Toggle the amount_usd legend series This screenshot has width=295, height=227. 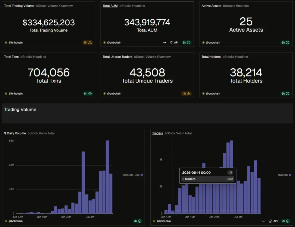point(133,175)
